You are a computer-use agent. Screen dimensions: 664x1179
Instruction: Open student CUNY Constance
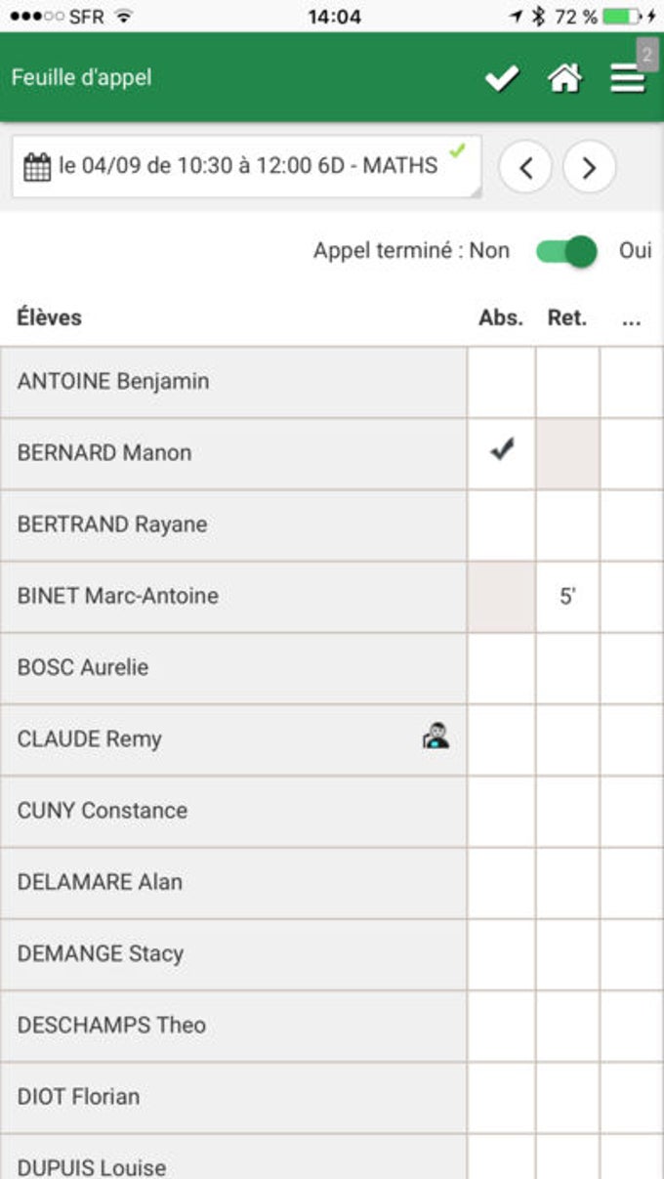click(x=233, y=811)
